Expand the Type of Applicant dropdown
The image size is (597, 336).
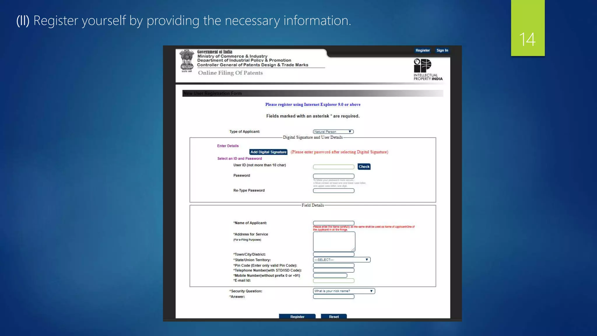pos(333,132)
